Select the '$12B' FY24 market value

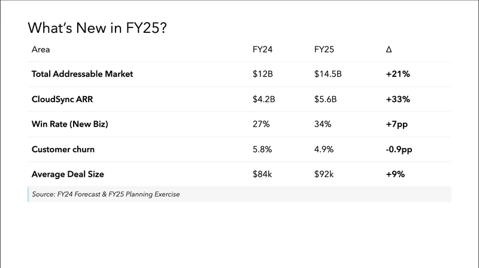[262, 74]
